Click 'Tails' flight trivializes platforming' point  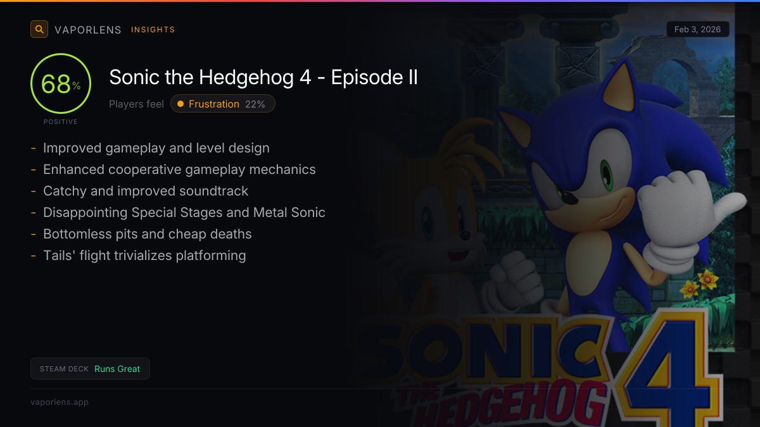click(x=144, y=256)
